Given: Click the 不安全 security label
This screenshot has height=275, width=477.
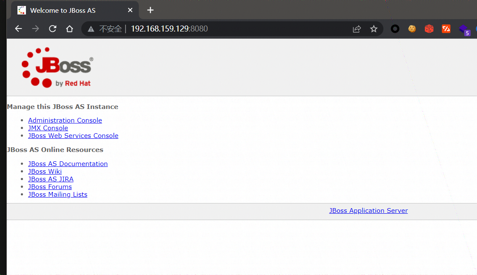Looking at the screenshot, I should [x=111, y=29].
